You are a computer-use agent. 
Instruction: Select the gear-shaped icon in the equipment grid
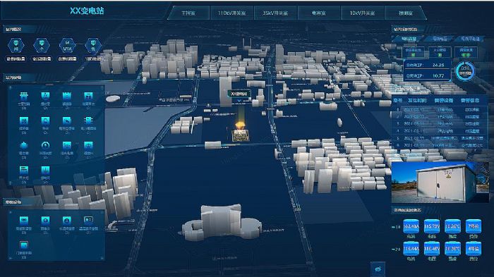pos(23,145)
